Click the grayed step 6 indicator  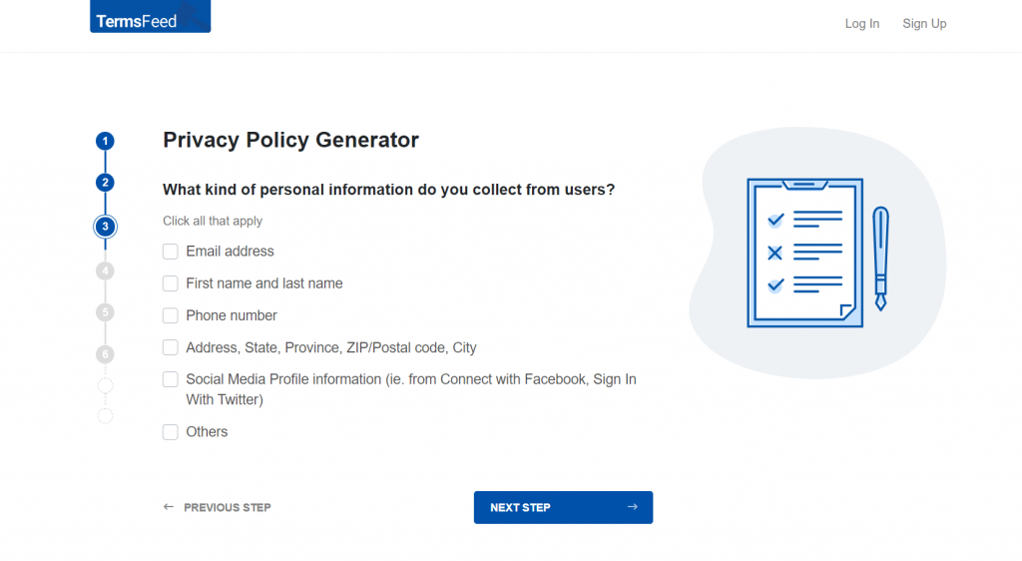pos(105,353)
